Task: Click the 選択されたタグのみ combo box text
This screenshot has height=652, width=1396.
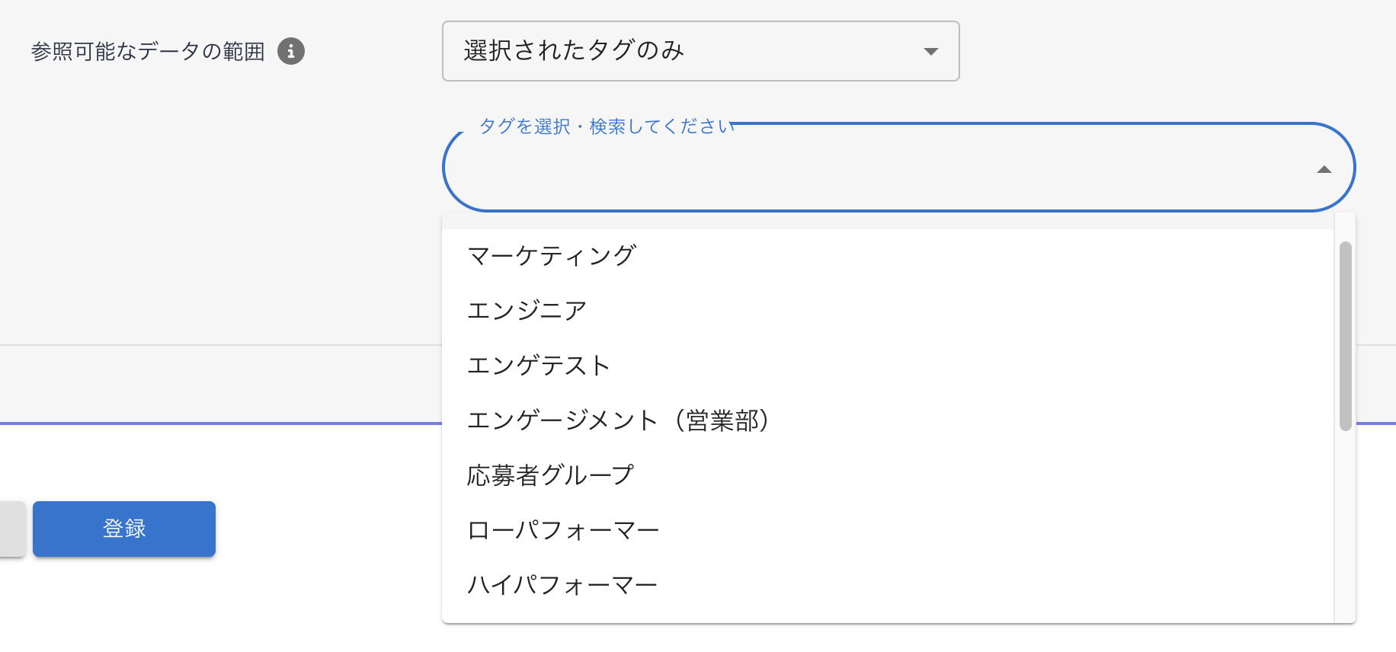Action: 573,51
